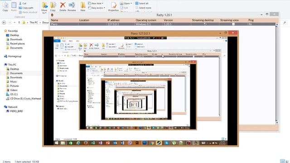Click Start button in streamed Piero taskbar
Image resolution: width=290 pixels, height=163 pixels.
[x=57, y=143]
